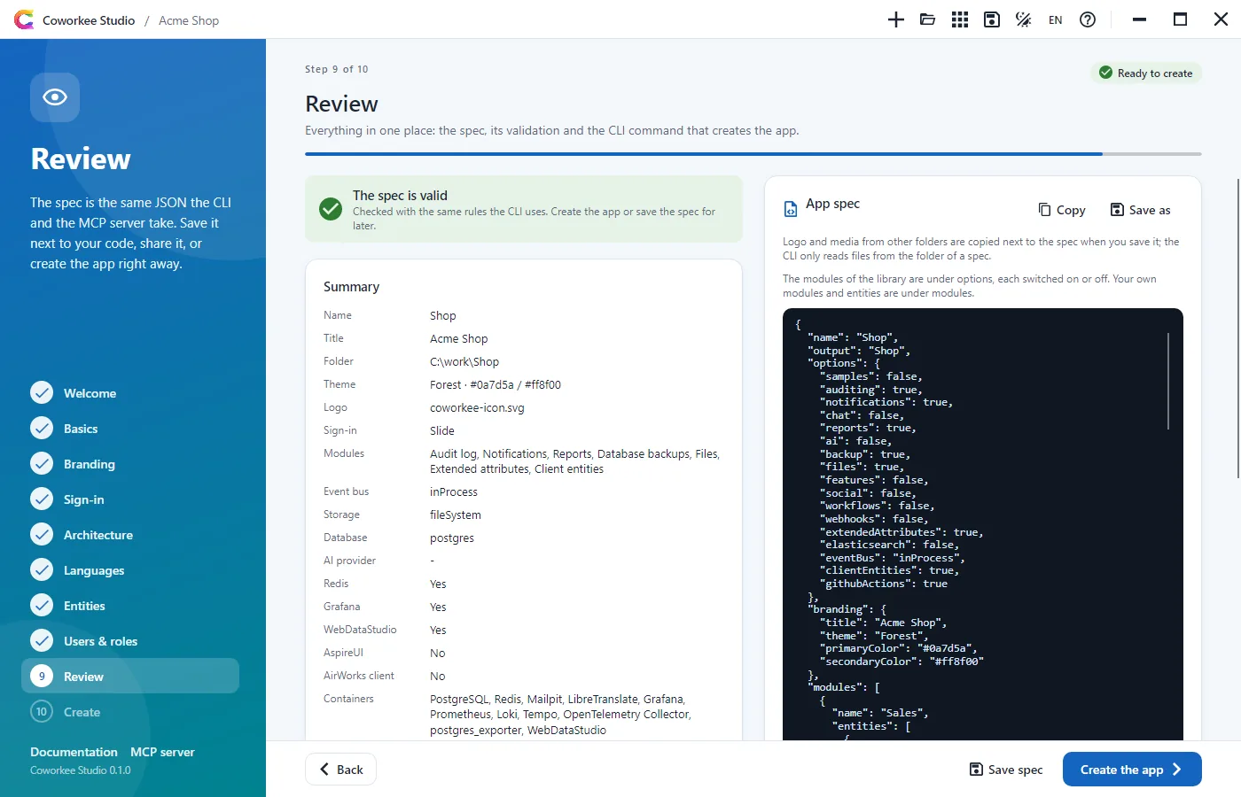This screenshot has width=1241, height=797.
Task: Click the postgres database value
Action: [452, 538]
